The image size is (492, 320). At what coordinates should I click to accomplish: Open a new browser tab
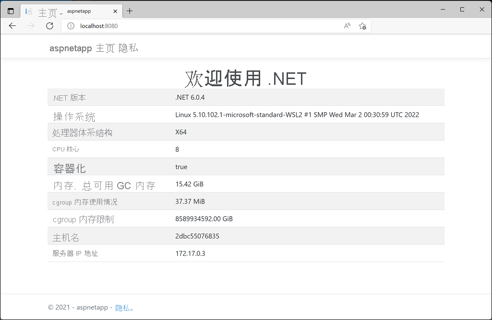(130, 11)
